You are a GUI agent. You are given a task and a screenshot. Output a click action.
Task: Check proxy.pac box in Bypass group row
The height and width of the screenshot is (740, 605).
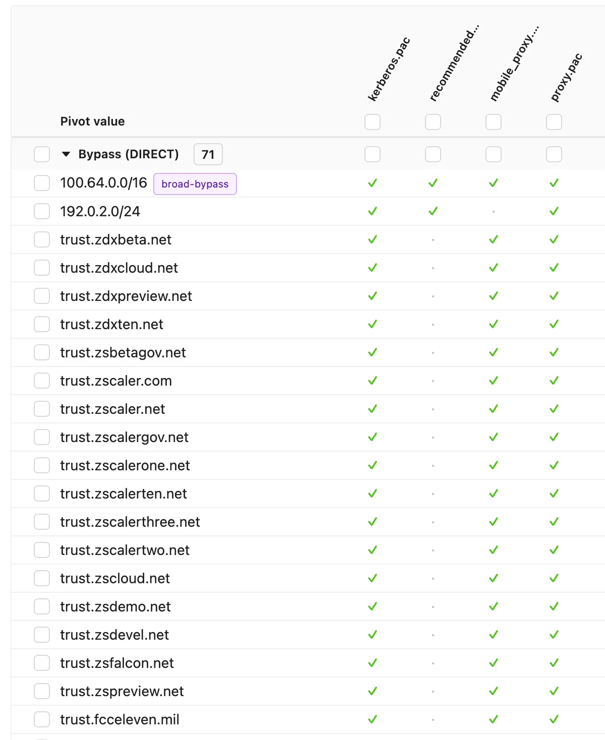pos(554,154)
